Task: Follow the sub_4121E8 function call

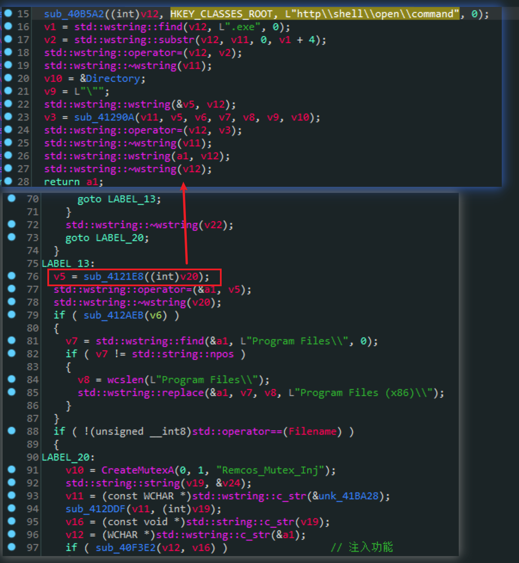Action: [x=113, y=277]
